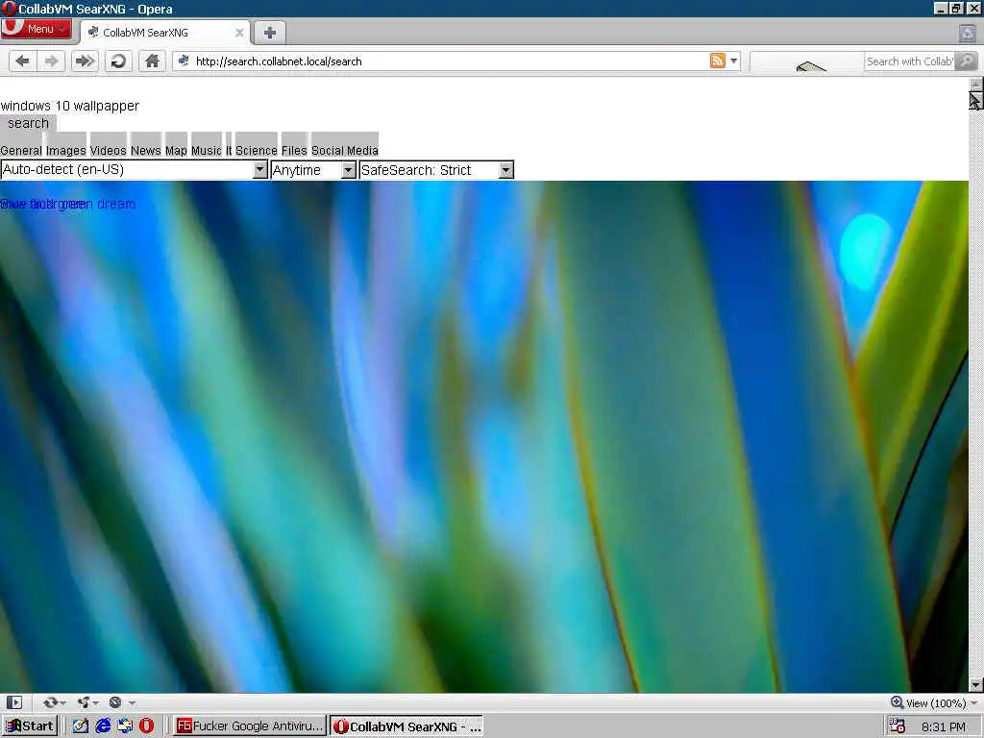Viewport: 984px width, 738px height.
Task: Open the Auto-detect (en-US) language dropdown
Action: (135, 169)
